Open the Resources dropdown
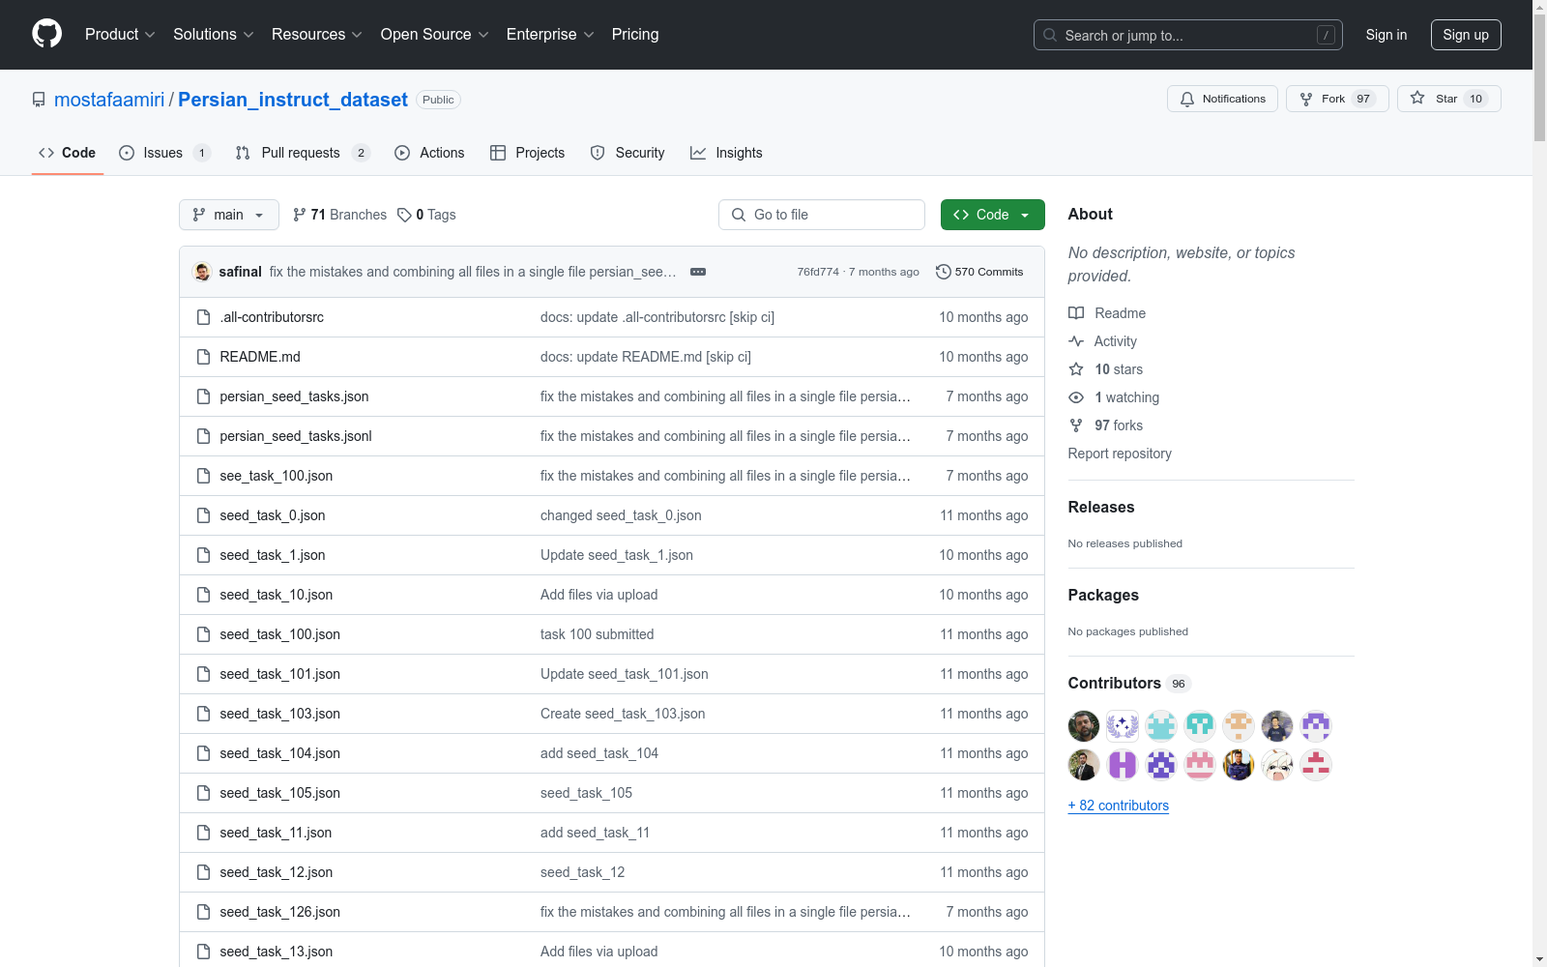This screenshot has width=1547, height=967. coord(317,35)
